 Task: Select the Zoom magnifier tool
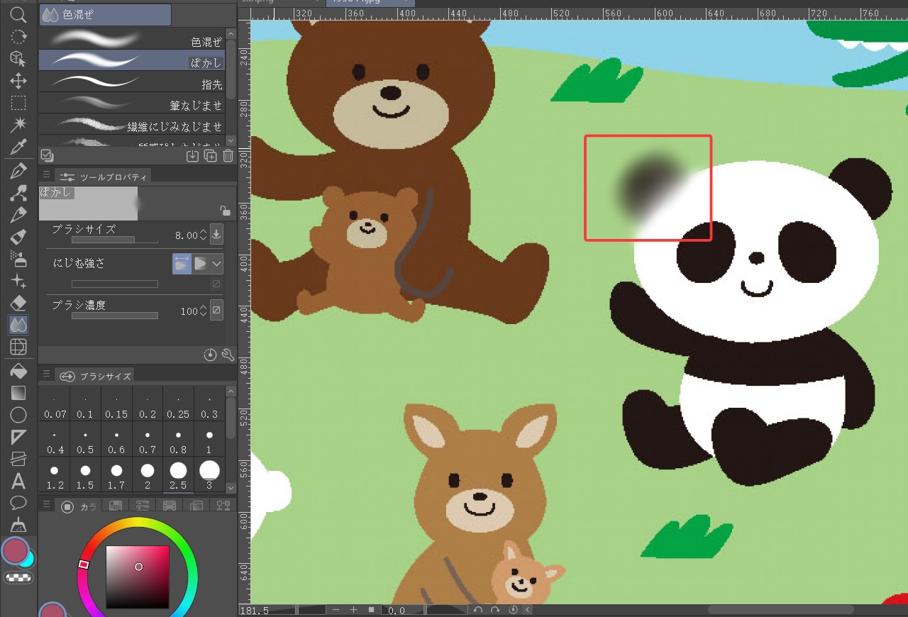(18, 14)
